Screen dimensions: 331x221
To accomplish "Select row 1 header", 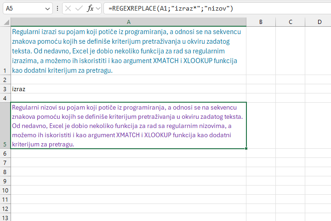I will point(6,51).
